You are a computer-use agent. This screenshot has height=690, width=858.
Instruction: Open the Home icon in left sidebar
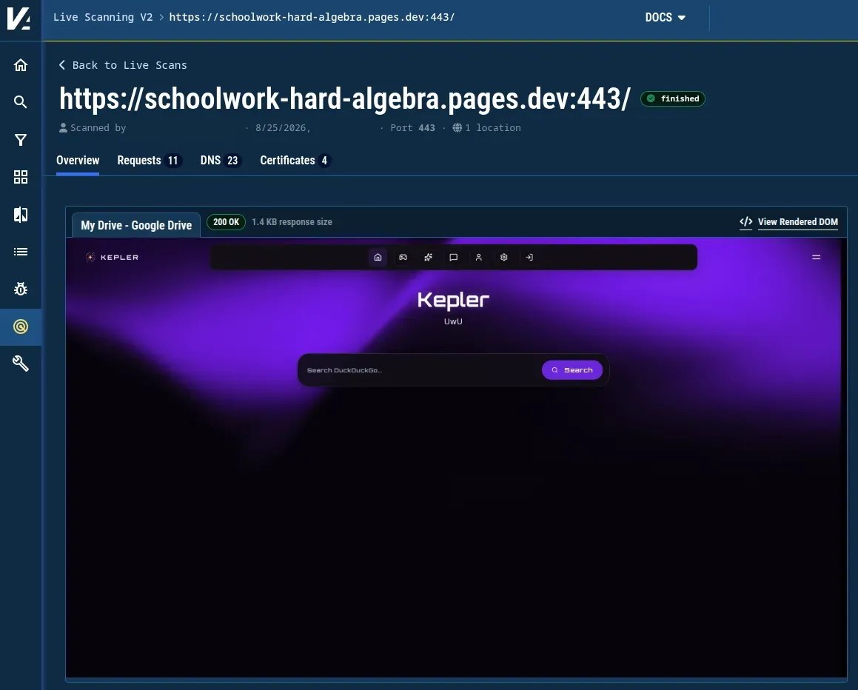point(21,65)
